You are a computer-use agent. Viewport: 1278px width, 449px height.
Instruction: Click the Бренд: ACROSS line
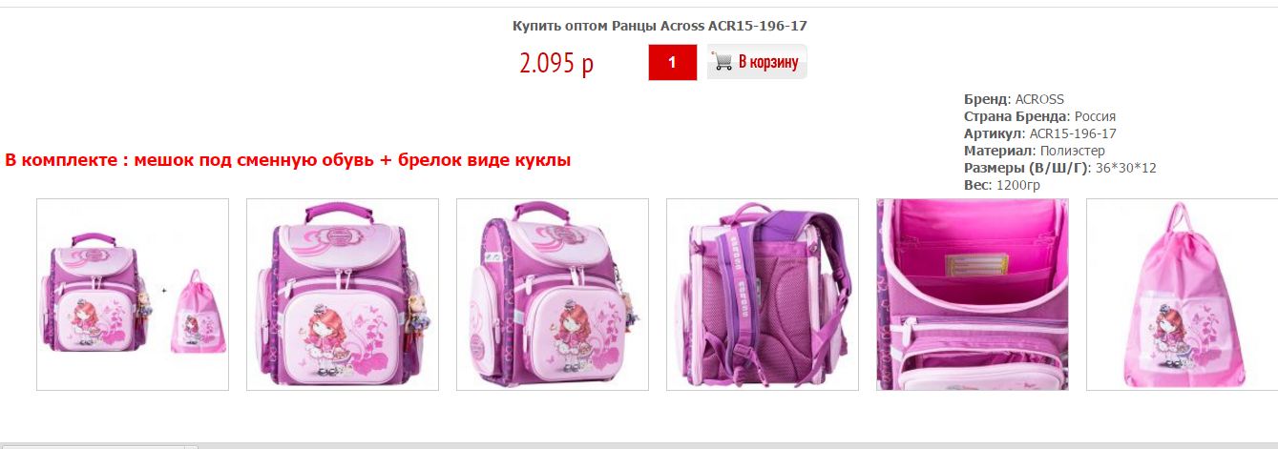(1014, 99)
